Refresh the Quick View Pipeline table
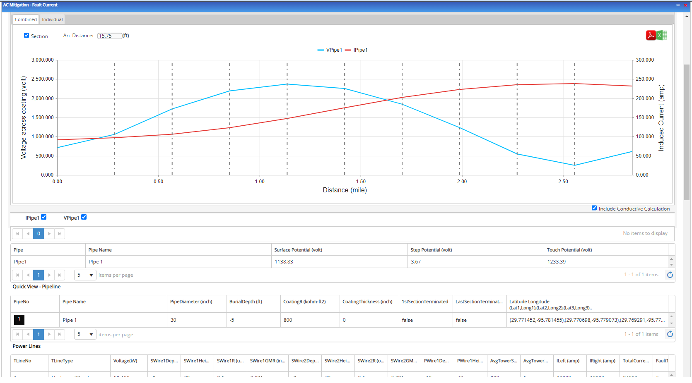The width and height of the screenshot is (692, 383). [670, 334]
